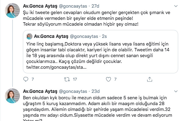Open author name in the quoted tweet
The width and height of the screenshot is (180, 121).
pyautogui.click(x=51, y=36)
